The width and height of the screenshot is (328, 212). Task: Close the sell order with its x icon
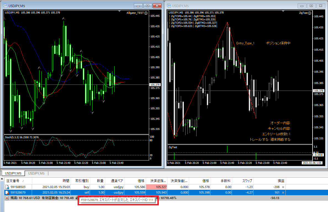[x=283, y=192]
